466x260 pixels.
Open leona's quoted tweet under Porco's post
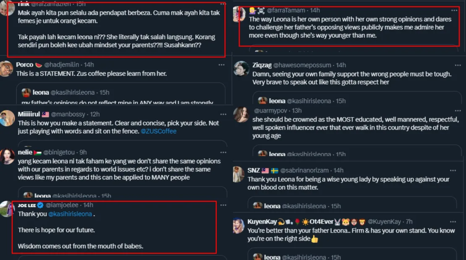(x=122, y=93)
